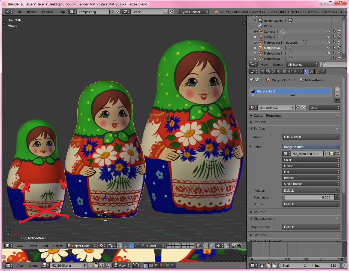
Task: Select Matryoshka 4 in the outliner
Action: point(273,59)
